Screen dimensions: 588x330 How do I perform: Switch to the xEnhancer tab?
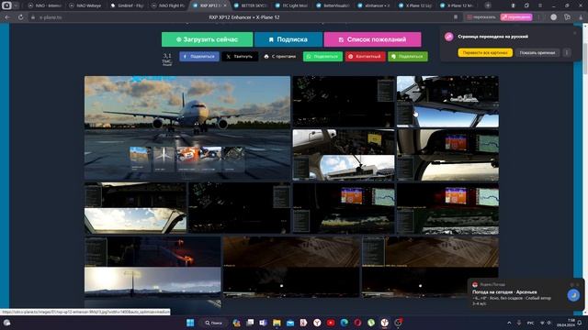(x=374, y=5)
